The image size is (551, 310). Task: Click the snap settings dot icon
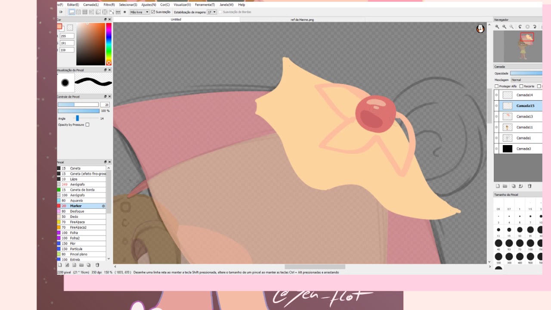(x=125, y=12)
